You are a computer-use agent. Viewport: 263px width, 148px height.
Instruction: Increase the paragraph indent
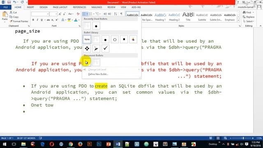(x=110, y=14)
